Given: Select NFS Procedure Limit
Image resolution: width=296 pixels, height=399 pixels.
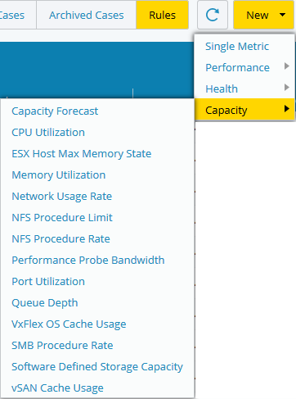Looking at the screenshot, I should (62, 218).
